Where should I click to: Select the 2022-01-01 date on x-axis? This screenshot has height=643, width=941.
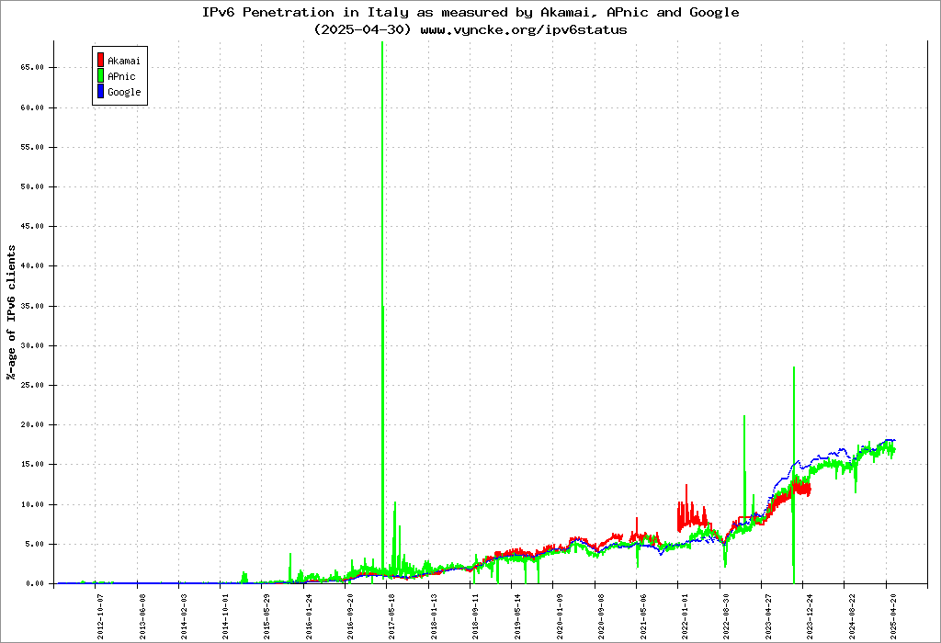(x=684, y=614)
